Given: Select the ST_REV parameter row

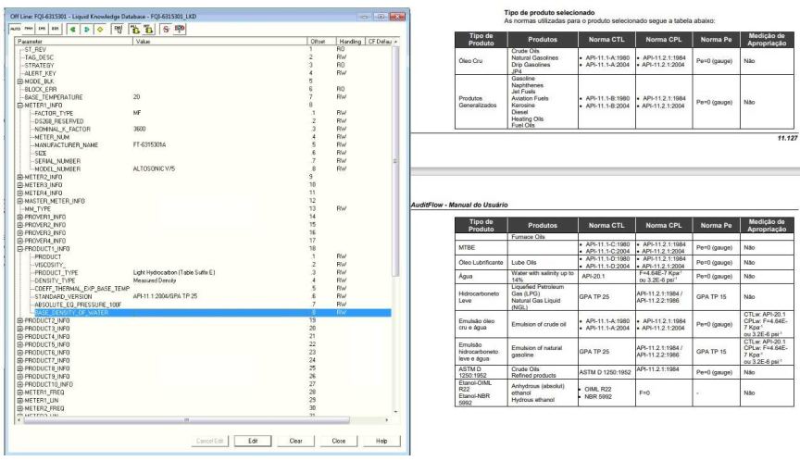Looking at the screenshot, I should (x=204, y=49).
